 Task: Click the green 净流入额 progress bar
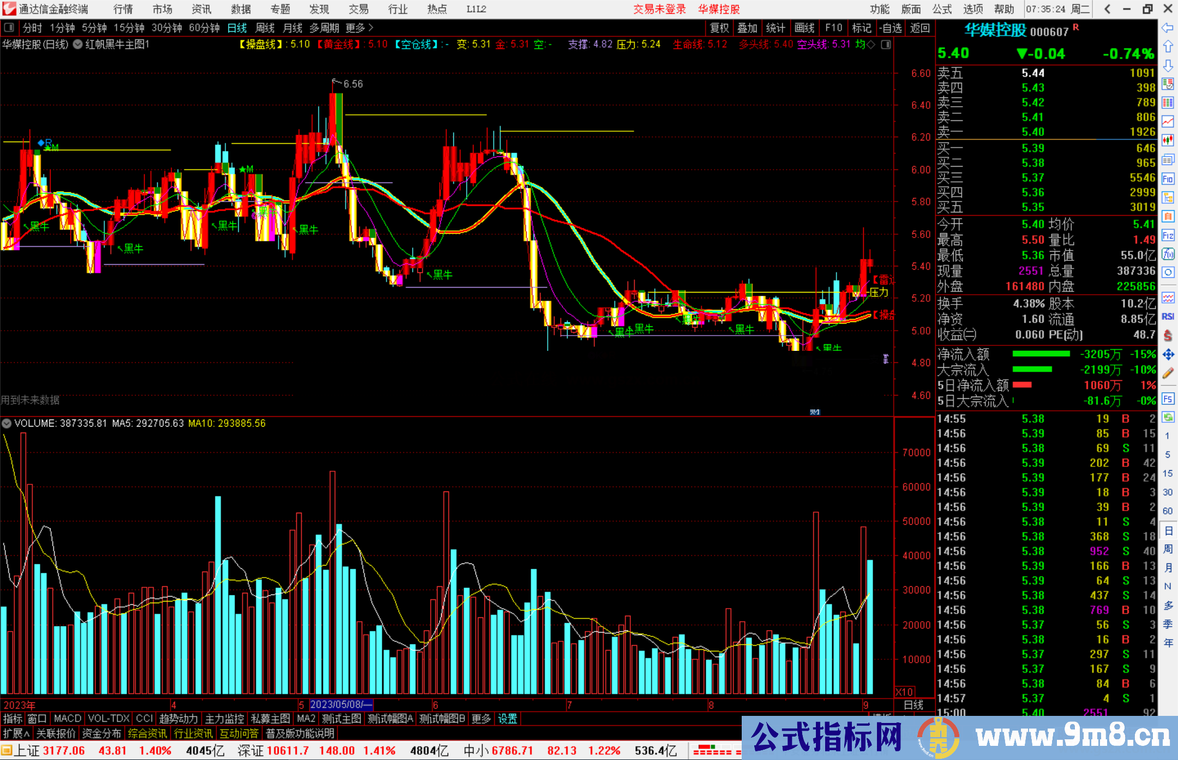1041,354
